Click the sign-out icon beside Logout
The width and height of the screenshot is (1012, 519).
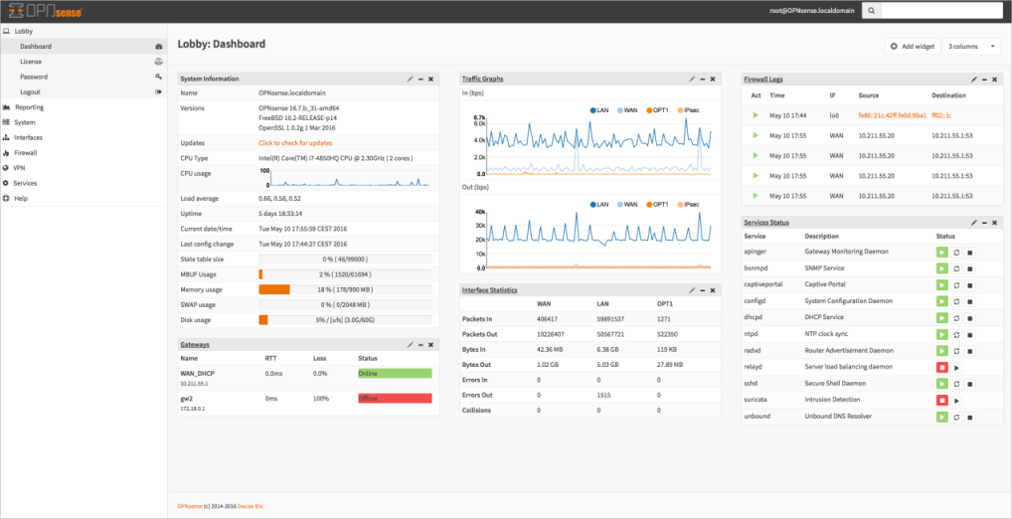click(158, 92)
